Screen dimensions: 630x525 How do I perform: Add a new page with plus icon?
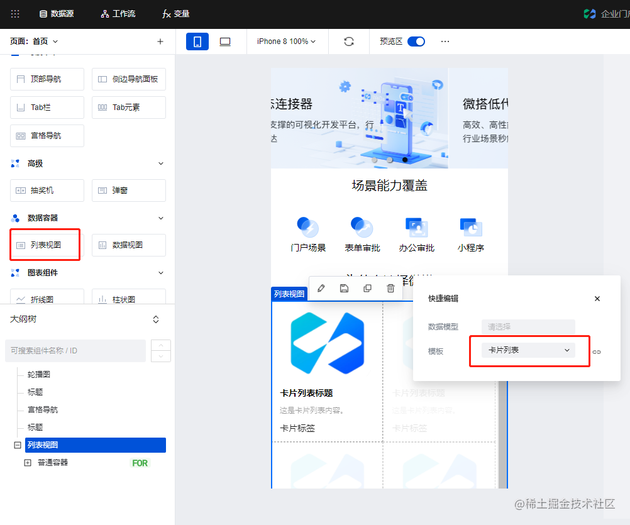tap(160, 41)
